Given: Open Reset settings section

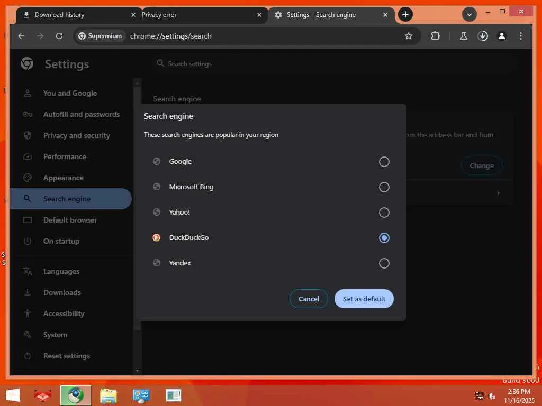Looking at the screenshot, I should 70,356.
